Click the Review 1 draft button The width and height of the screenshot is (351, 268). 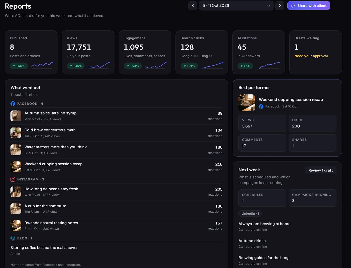click(320, 170)
